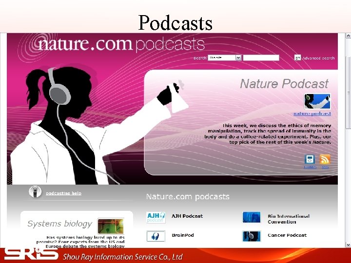Click the Bio International Convention thumbnail
Viewport: 351px width, 263px height.
(252, 217)
